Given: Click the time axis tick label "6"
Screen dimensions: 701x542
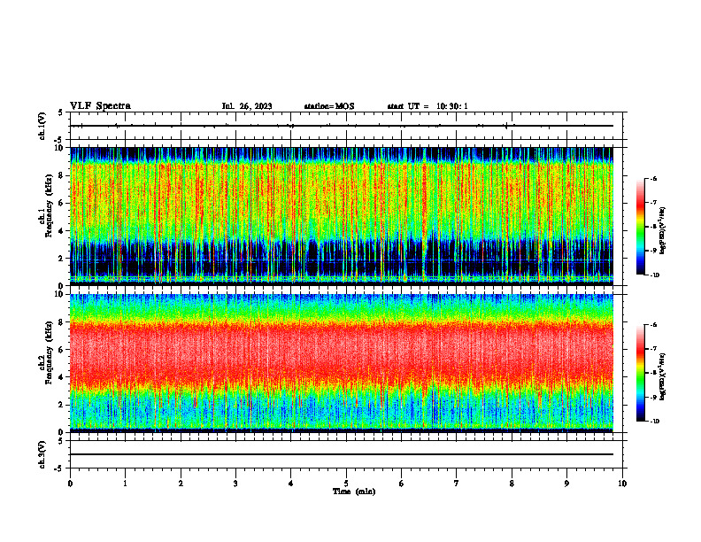Looking at the screenshot, I should 402,483.
